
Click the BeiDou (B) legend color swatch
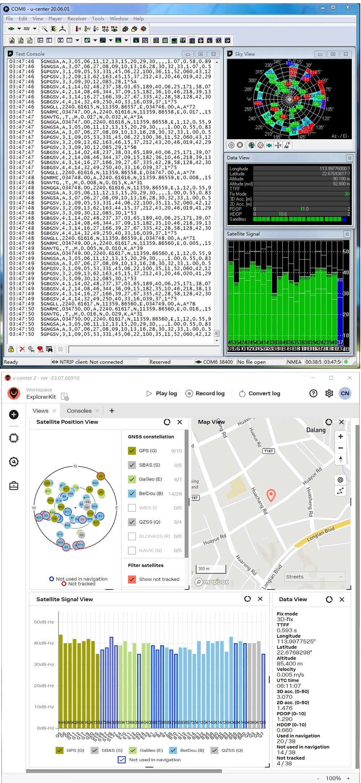coord(173,750)
